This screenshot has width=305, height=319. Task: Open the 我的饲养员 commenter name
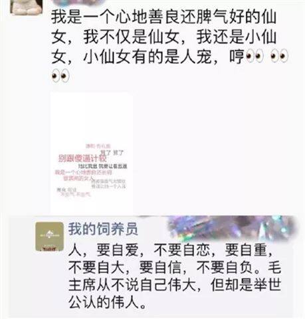103,229
